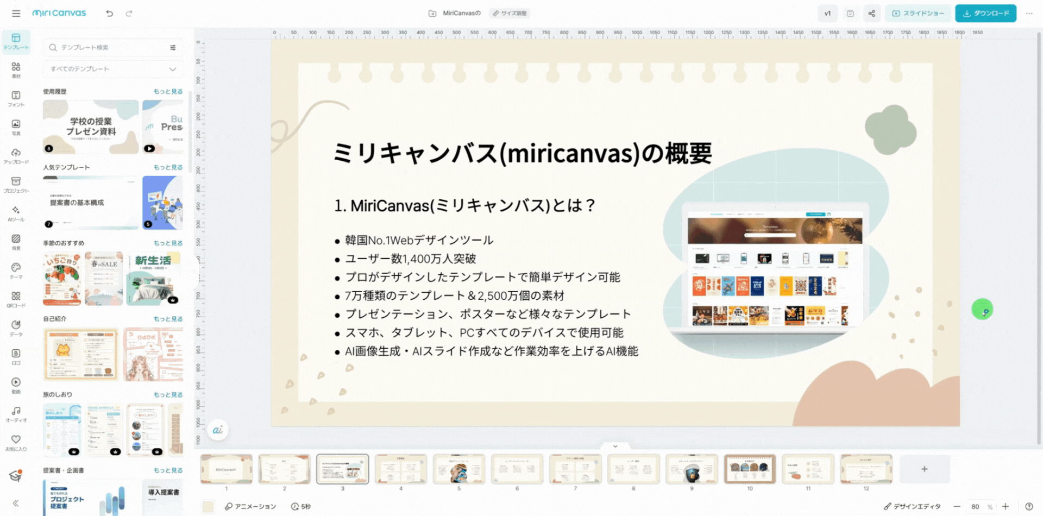Open the テーマ theme panel
Image resolution: width=1043 pixels, height=516 pixels.
16,271
